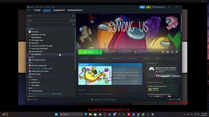
Task: Switch library to grid view icon
Action: coord(73,16)
